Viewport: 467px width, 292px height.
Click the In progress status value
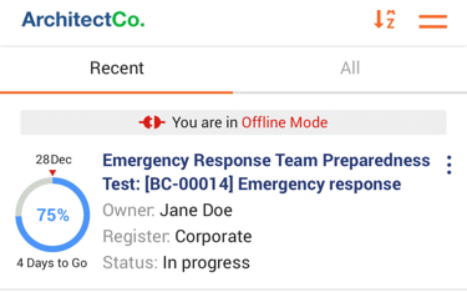click(206, 263)
